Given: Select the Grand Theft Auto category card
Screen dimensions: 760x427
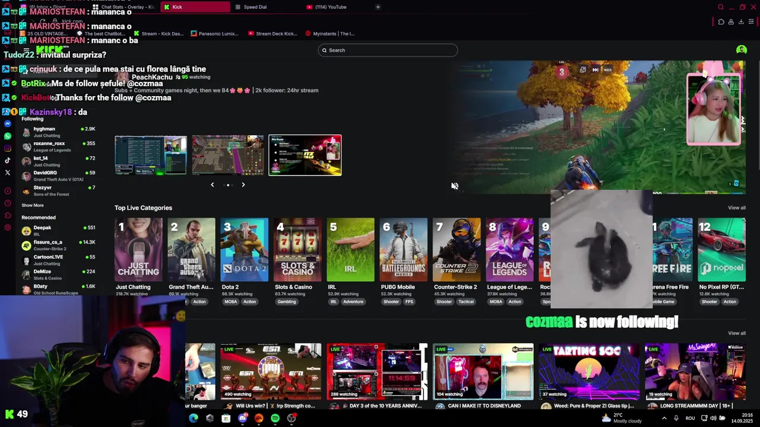Looking at the screenshot, I should (191, 250).
